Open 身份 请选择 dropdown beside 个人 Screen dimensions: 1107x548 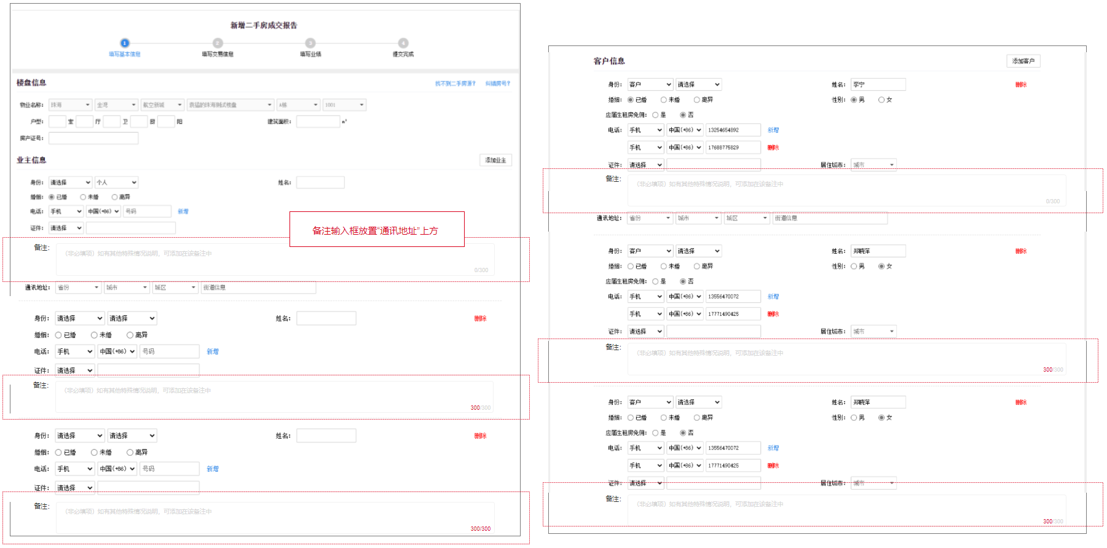tap(70, 182)
